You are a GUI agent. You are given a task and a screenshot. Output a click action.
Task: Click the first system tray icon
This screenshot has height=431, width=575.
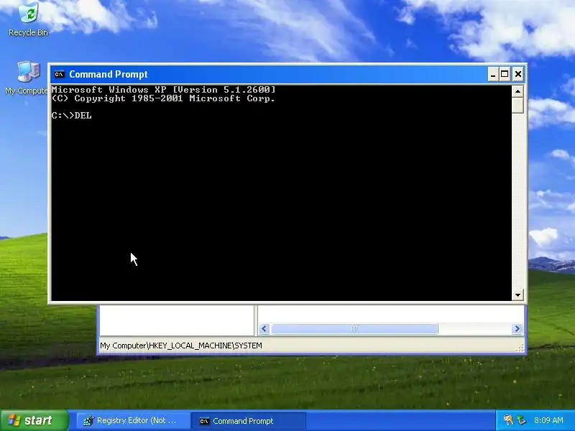[x=508, y=420]
